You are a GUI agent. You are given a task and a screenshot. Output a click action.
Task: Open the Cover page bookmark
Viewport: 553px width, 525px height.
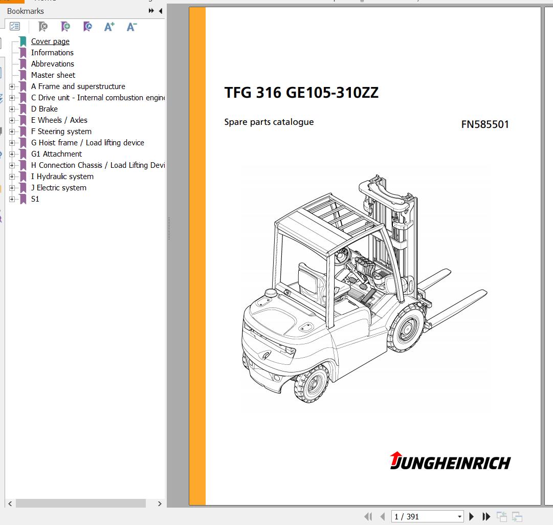(50, 41)
